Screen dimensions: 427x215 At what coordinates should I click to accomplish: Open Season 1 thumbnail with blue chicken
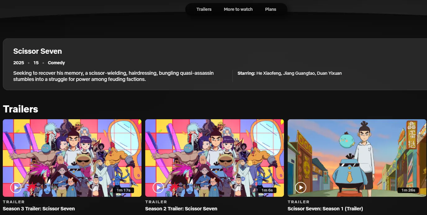click(x=357, y=154)
